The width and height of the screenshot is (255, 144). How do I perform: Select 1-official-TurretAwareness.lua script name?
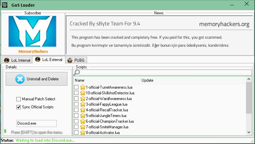point(109,87)
